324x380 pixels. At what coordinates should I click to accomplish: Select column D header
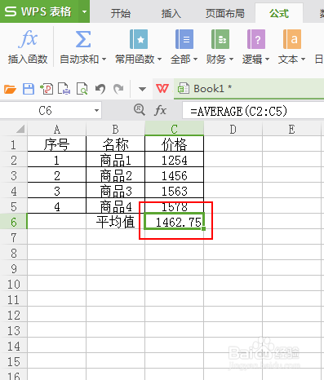point(233,129)
